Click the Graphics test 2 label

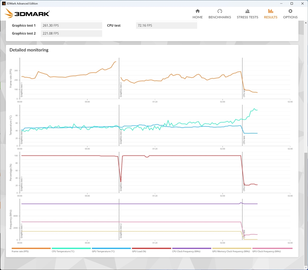coord(24,33)
